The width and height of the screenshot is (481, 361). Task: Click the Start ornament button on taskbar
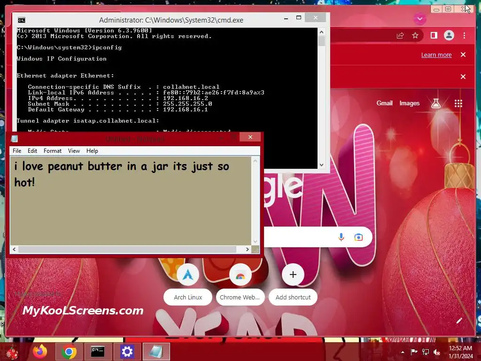click(12, 352)
